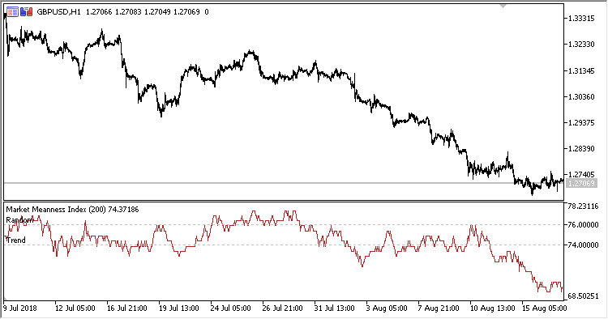
Task: Click the 1.32330 price axis label
Action: 581,45
